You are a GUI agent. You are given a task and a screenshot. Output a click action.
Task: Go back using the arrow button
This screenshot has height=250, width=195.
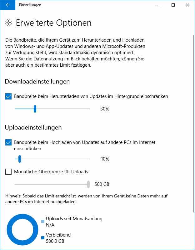coord(7,5)
